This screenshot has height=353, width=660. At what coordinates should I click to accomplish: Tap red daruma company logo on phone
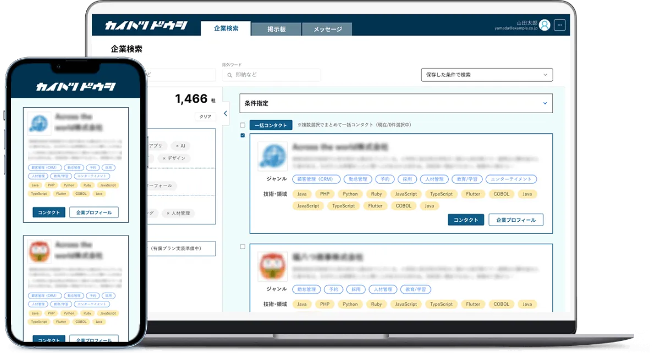point(40,251)
